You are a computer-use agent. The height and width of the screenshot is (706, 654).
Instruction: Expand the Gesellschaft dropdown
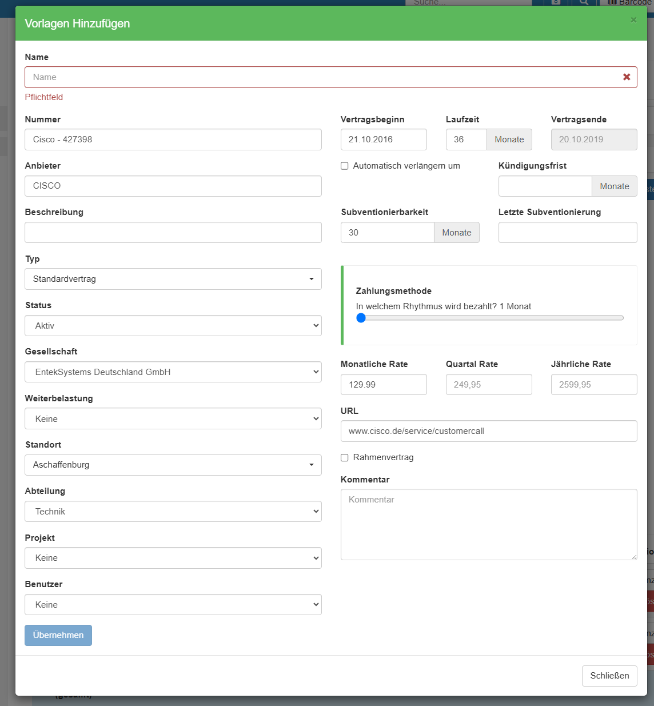click(x=173, y=372)
